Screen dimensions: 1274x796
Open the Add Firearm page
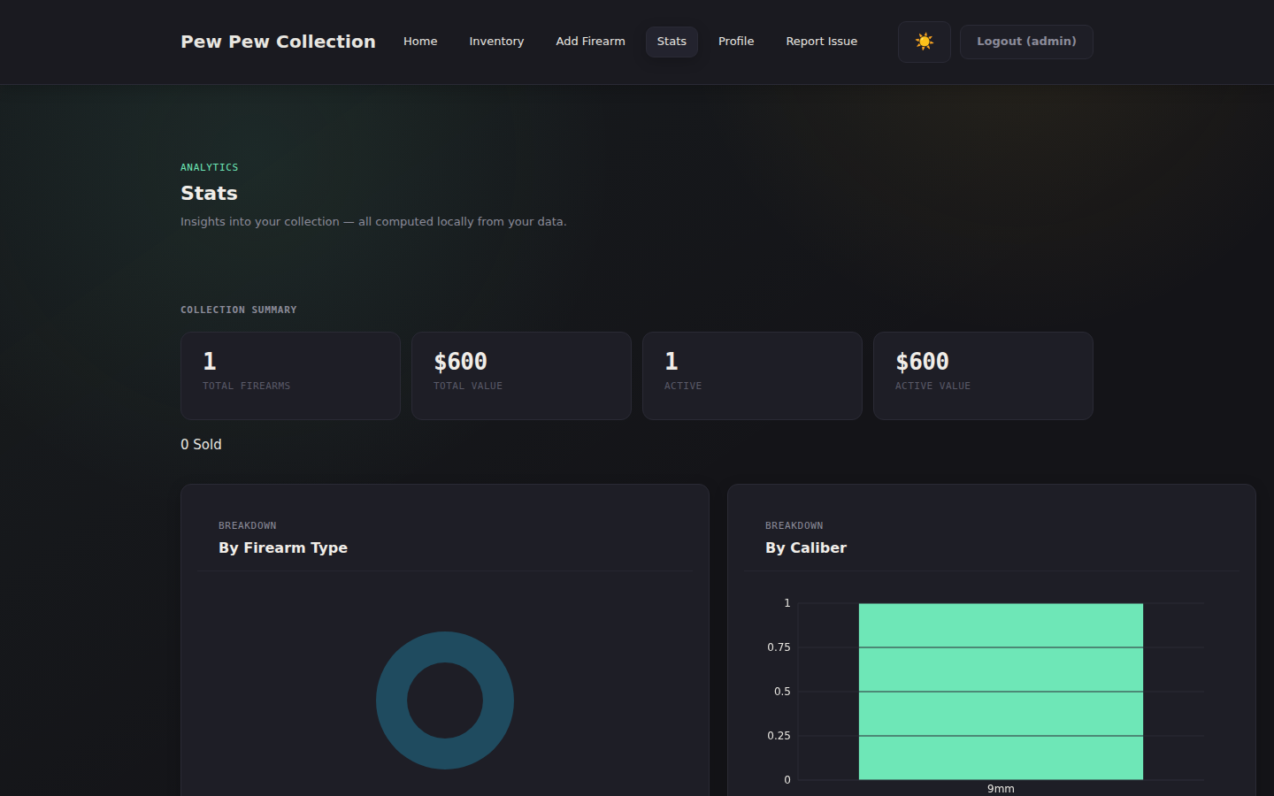(x=590, y=42)
